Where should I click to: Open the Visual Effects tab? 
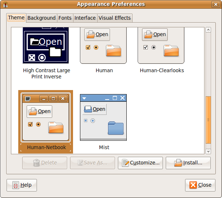coord(114,18)
